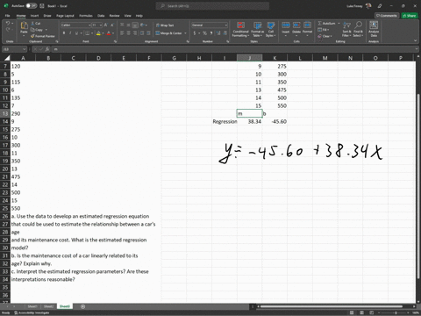
Task: Switch to Page Break Preview in status bar
Action: point(371,312)
